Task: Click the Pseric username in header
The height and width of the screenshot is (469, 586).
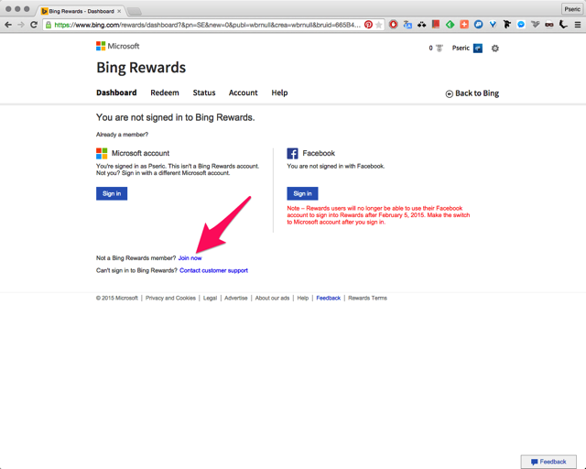Action: (x=461, y=49)
